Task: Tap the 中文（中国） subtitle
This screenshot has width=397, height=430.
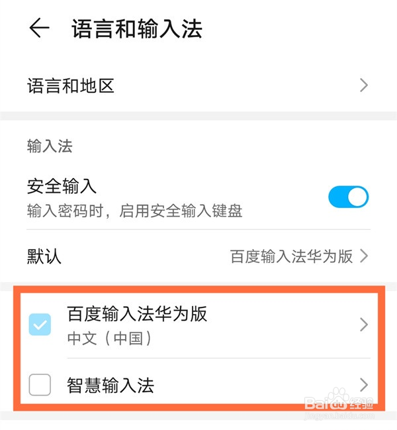Action: click(x=110, y=339)
